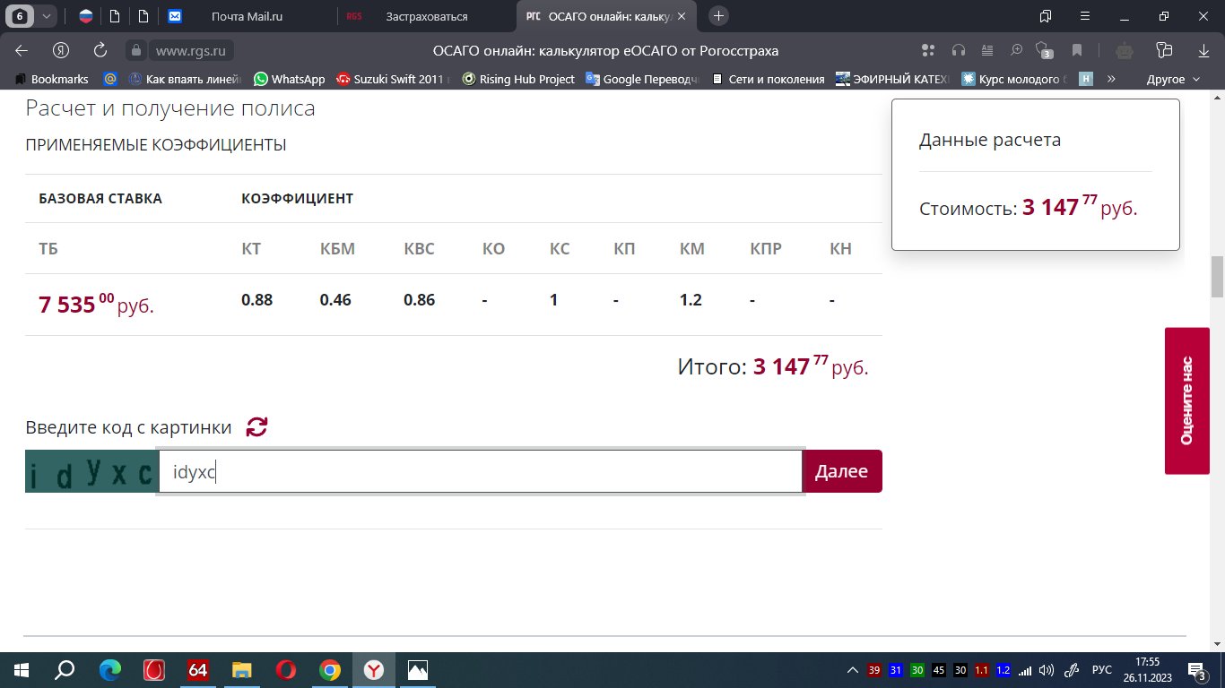This screenshot has width=1225, height=688.
Task: Switch to the Почта Mail.ru tab
Action: point(251,16)
